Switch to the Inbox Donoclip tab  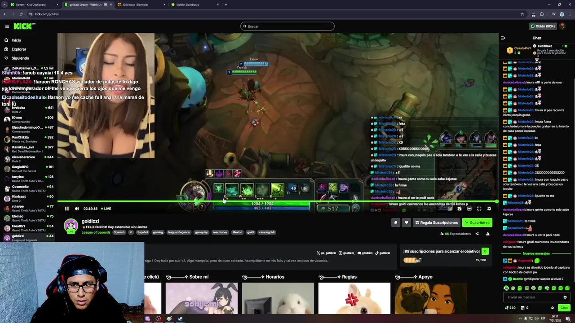[x=142, y=4]
